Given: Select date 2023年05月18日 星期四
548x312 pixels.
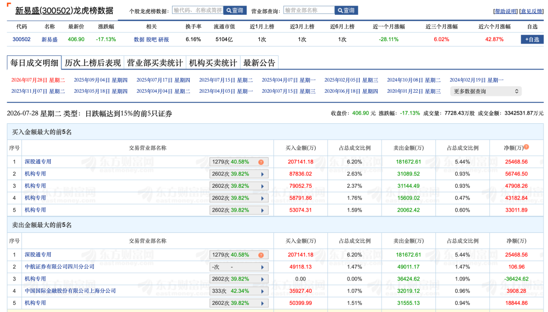Looking at the screenshot, I should click(x=100, y=91).
